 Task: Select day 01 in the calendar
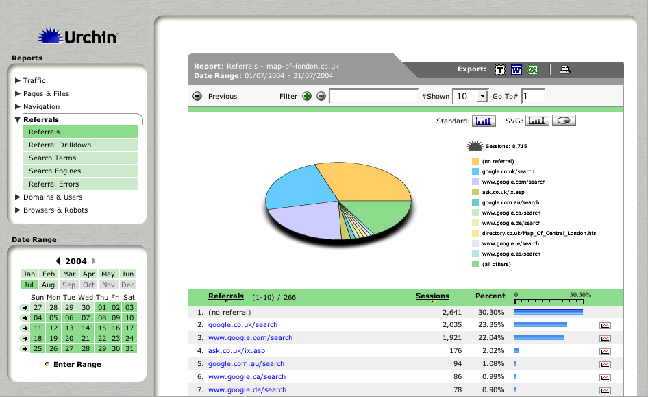101,308
